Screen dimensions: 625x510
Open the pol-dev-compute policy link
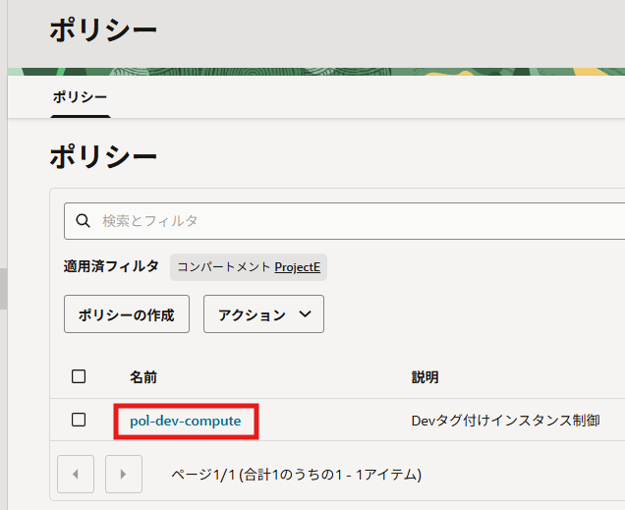click(185, 421)
